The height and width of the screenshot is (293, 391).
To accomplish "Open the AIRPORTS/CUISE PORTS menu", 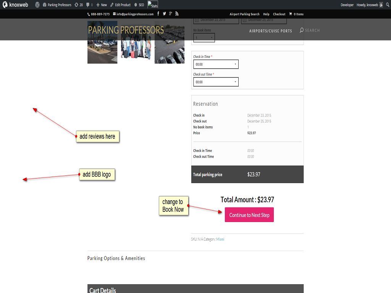I will pos(271,31).
